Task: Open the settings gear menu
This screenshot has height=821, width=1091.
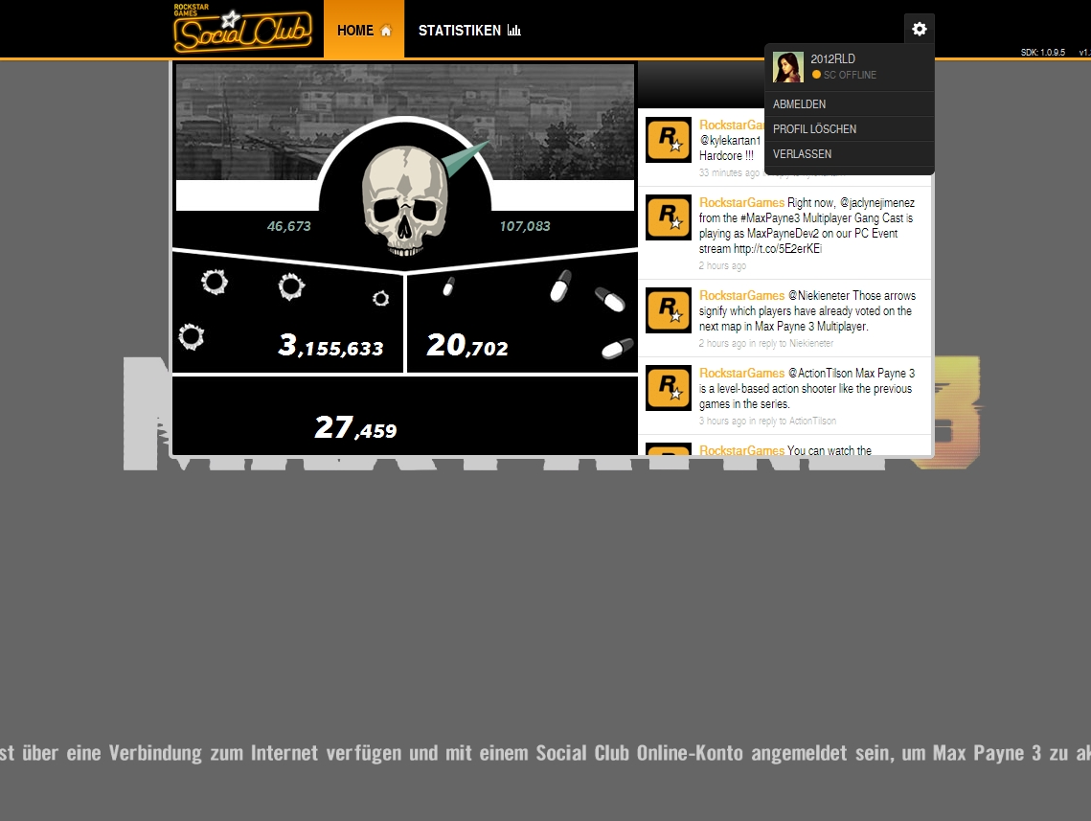Action: click(920, 30)
